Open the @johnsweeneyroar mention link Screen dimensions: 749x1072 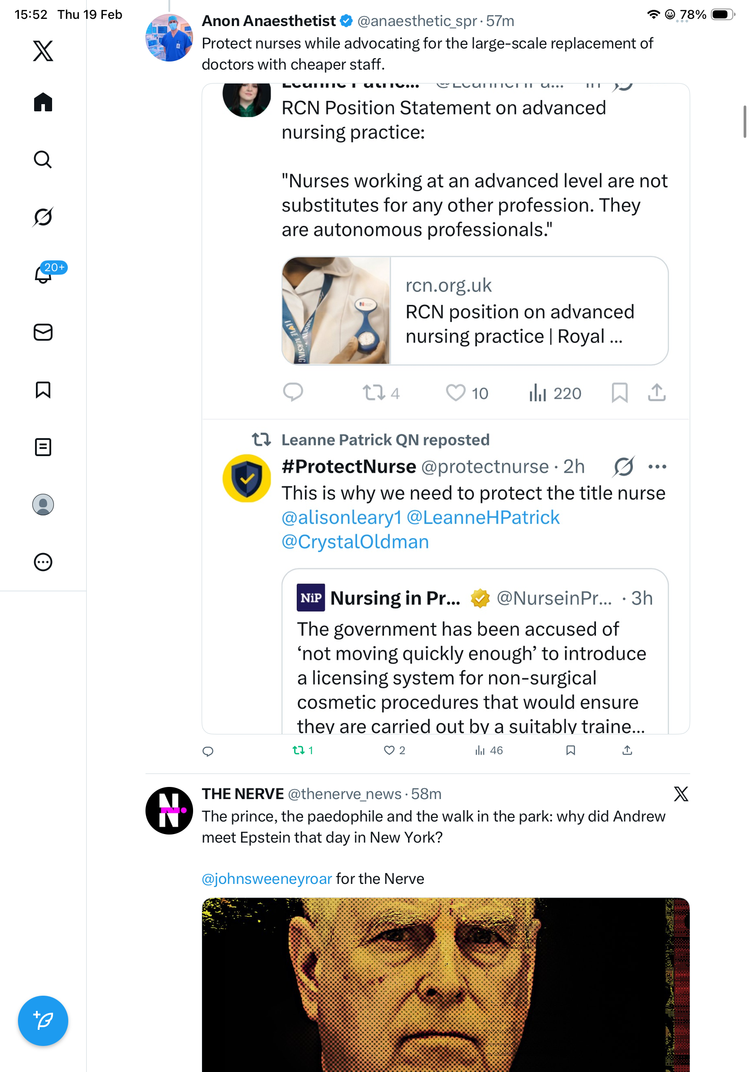(267, 879)
